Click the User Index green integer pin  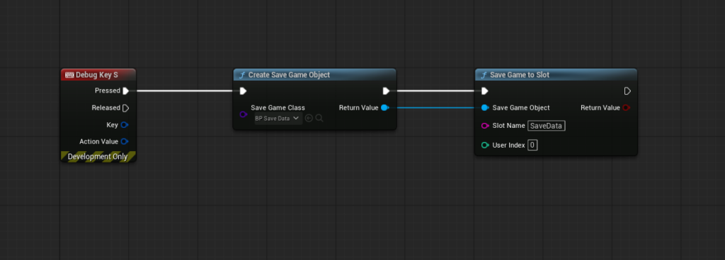point(485,146)
